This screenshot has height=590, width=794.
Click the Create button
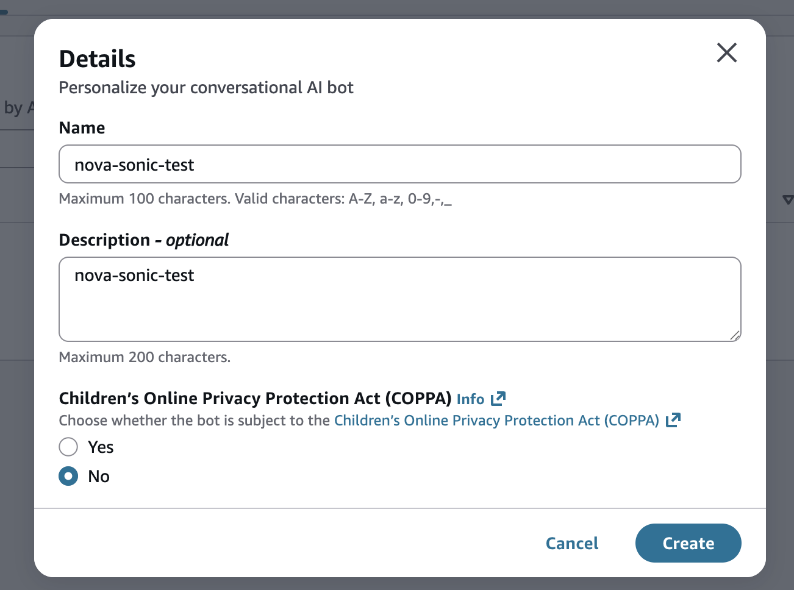point(688,543)
